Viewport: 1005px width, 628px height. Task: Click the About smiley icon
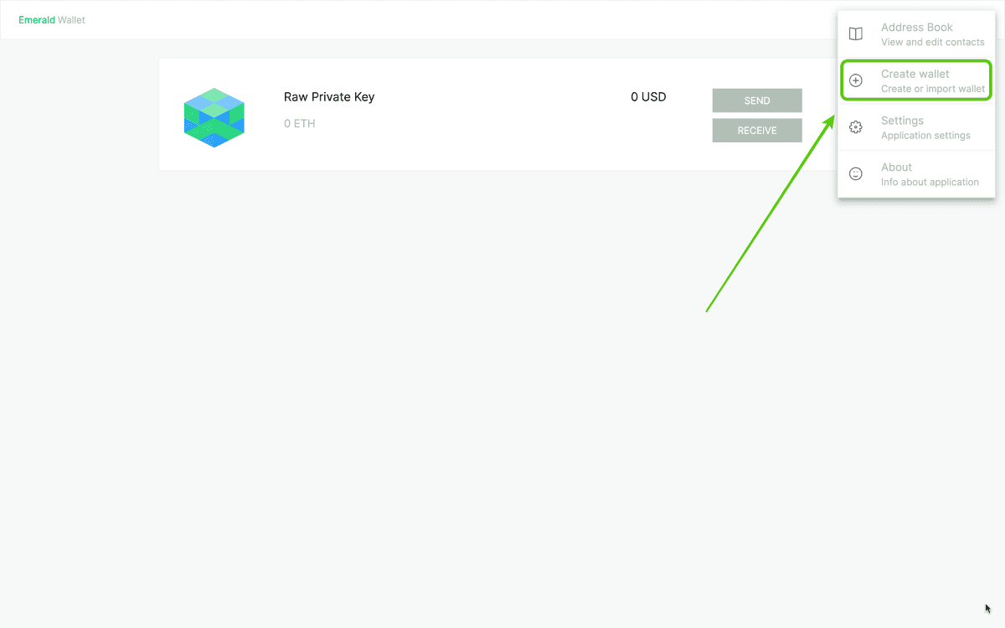point(855,173)
